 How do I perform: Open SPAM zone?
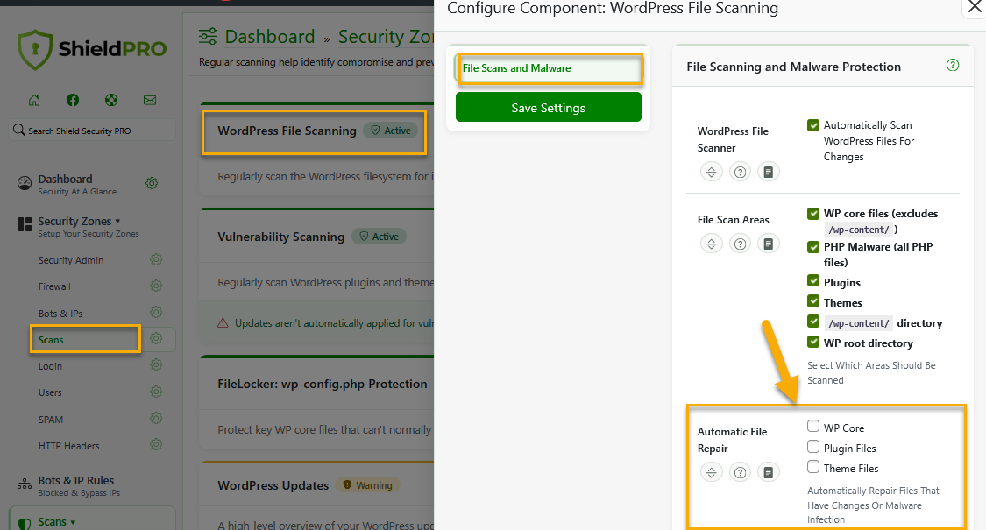point(51,420)
